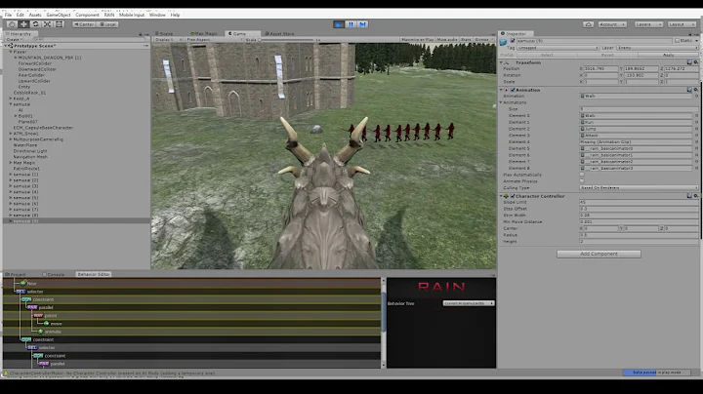Open the Window menu
703x394 pixels.
coord(157,15)
